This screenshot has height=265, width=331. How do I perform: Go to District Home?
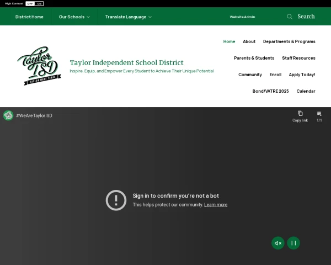pyautogui.click(x=29, y=17)
